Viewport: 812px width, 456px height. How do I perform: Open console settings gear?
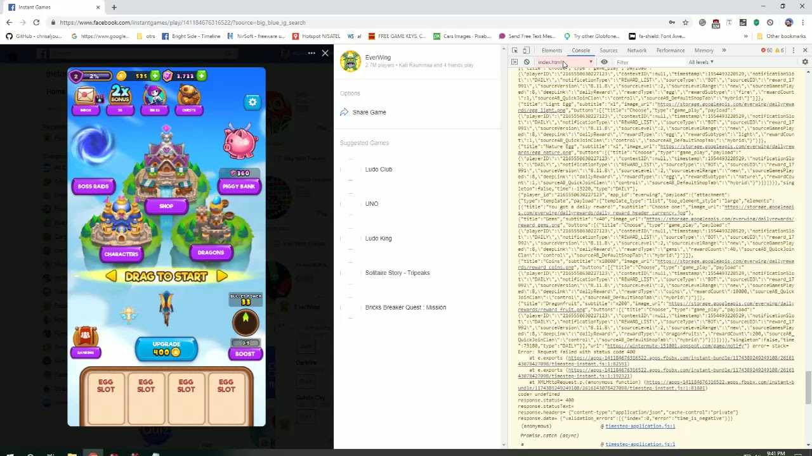point(805,62)
